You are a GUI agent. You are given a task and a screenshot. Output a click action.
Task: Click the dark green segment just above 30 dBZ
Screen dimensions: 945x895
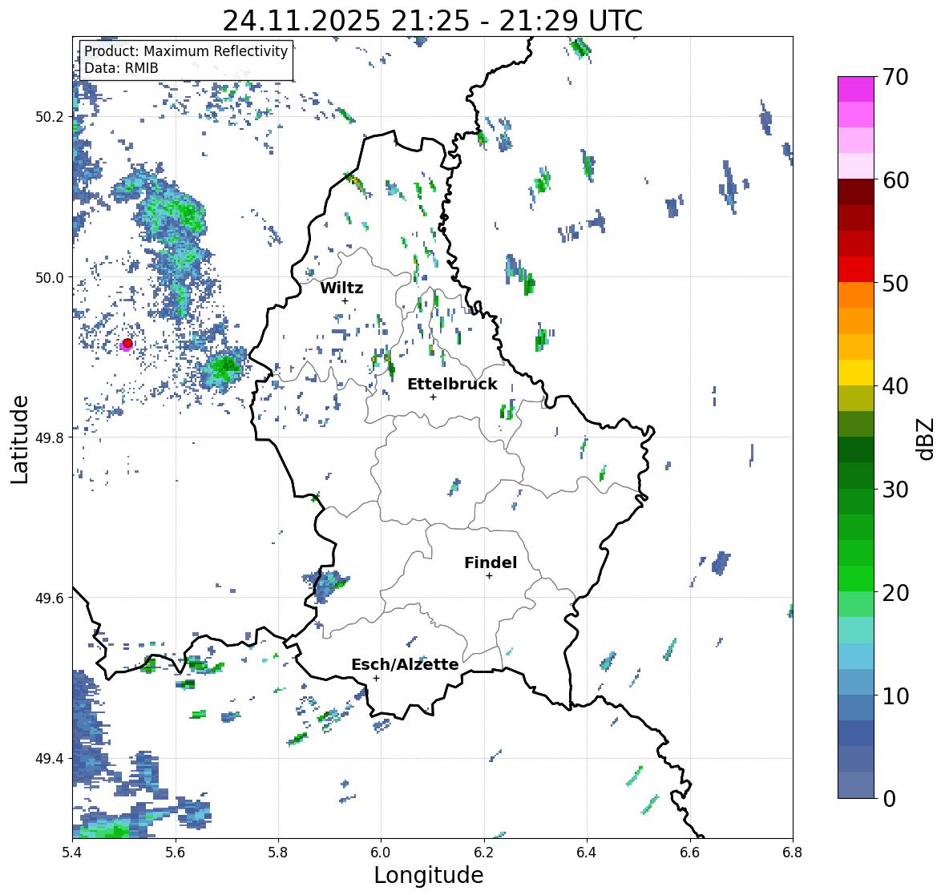[856, 475]
